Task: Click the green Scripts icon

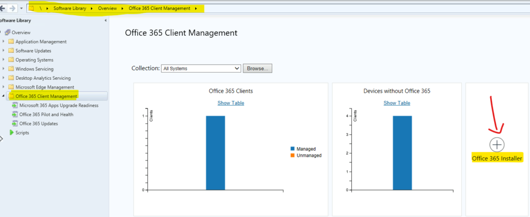Action: click(11, 133)
